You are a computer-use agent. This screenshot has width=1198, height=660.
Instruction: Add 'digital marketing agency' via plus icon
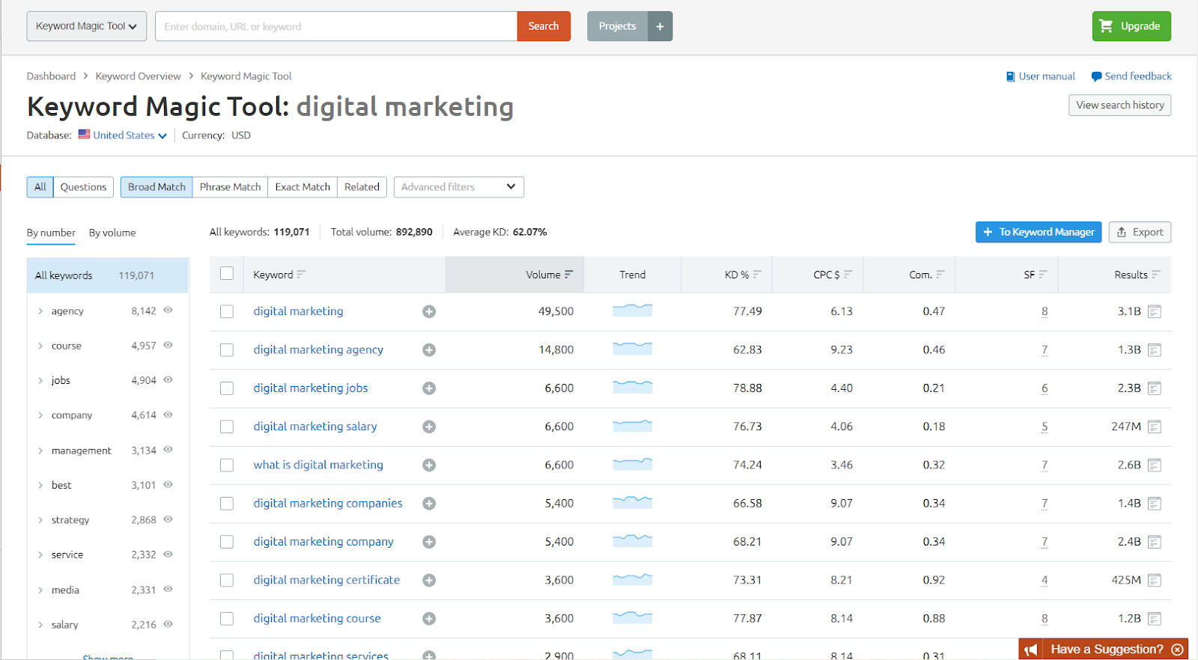(x=429, y=350)
